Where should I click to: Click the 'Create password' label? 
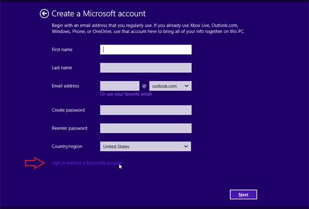point(68,110)
